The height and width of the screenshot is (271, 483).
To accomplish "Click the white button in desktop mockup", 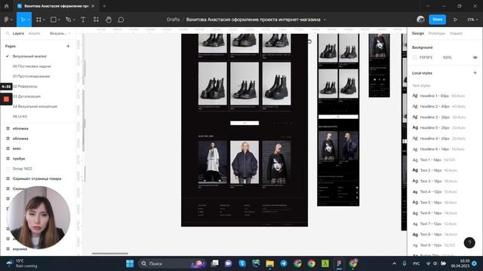I will coord(245,123).
